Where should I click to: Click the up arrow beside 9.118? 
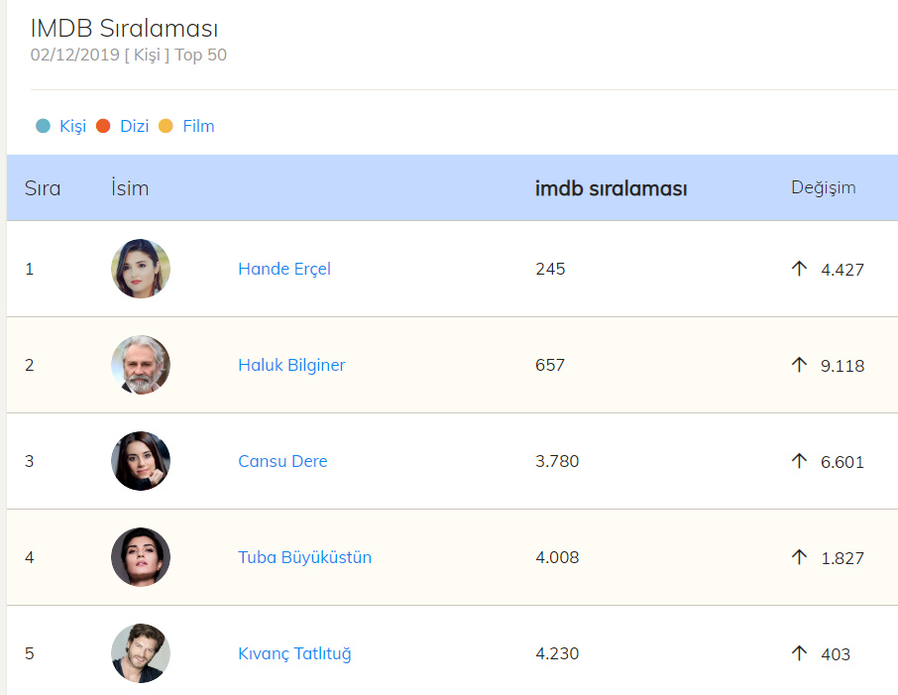[800, 365]
